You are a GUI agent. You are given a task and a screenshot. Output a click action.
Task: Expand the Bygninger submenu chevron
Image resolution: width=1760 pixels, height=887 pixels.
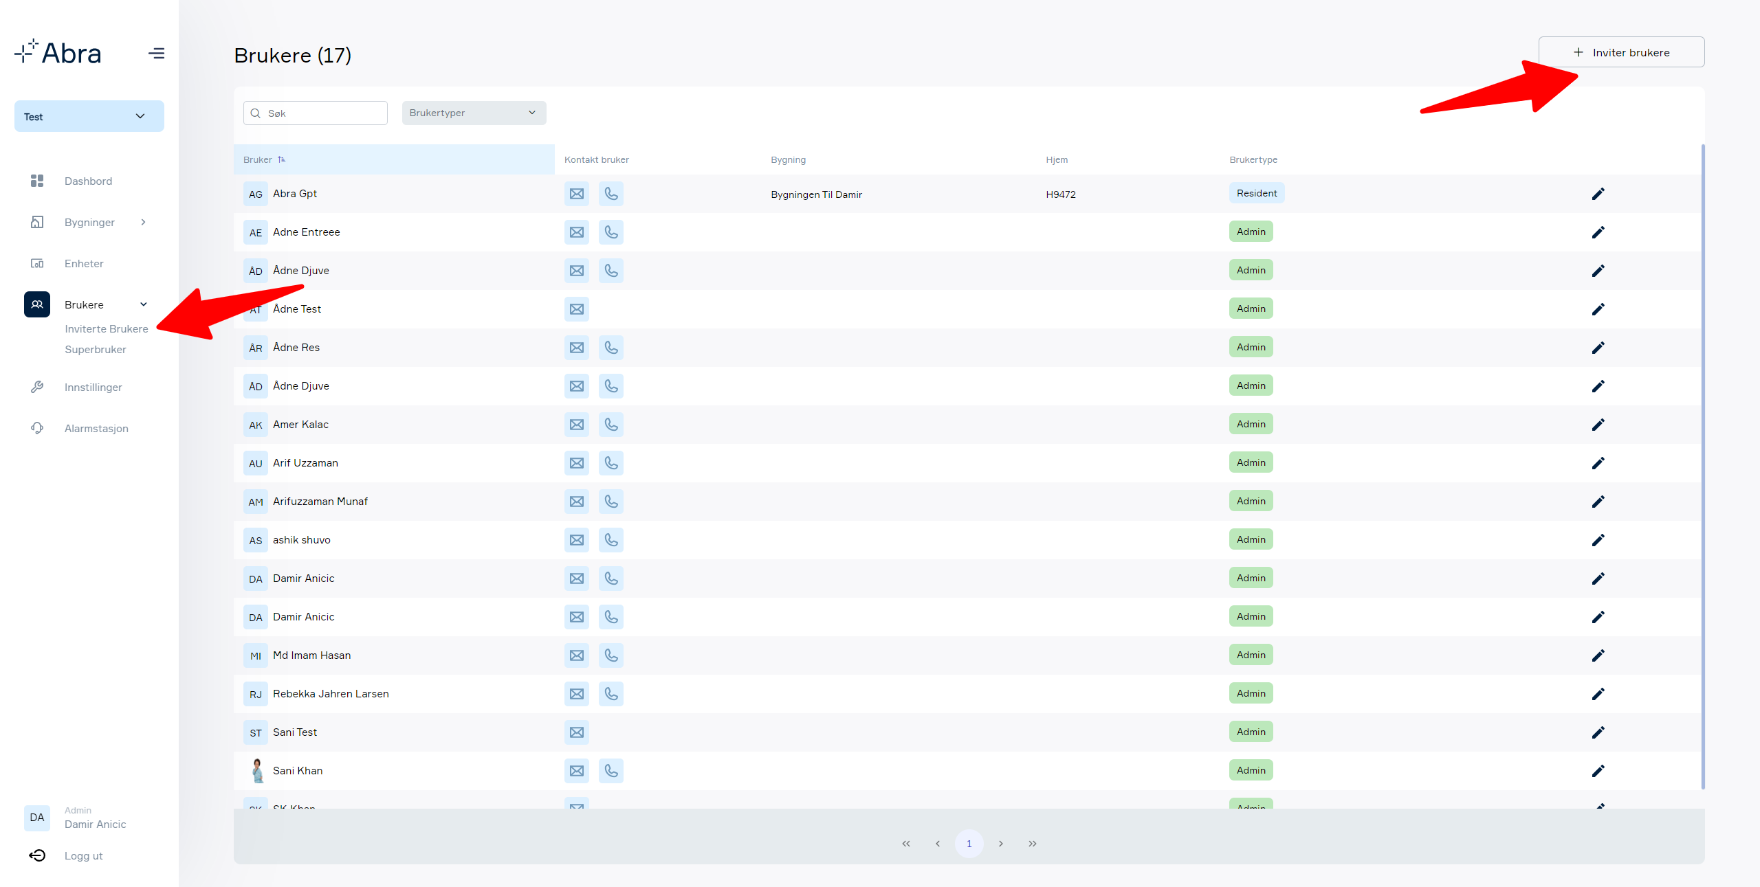(143, 222)
